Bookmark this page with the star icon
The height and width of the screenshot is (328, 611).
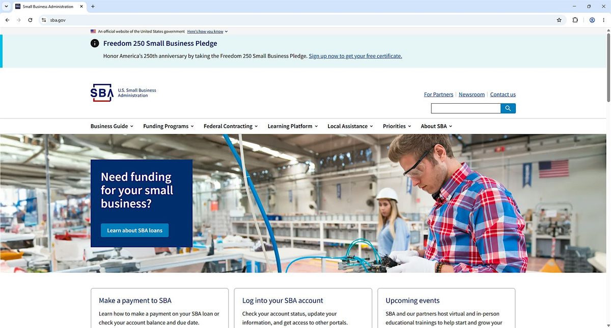point(559,20)
